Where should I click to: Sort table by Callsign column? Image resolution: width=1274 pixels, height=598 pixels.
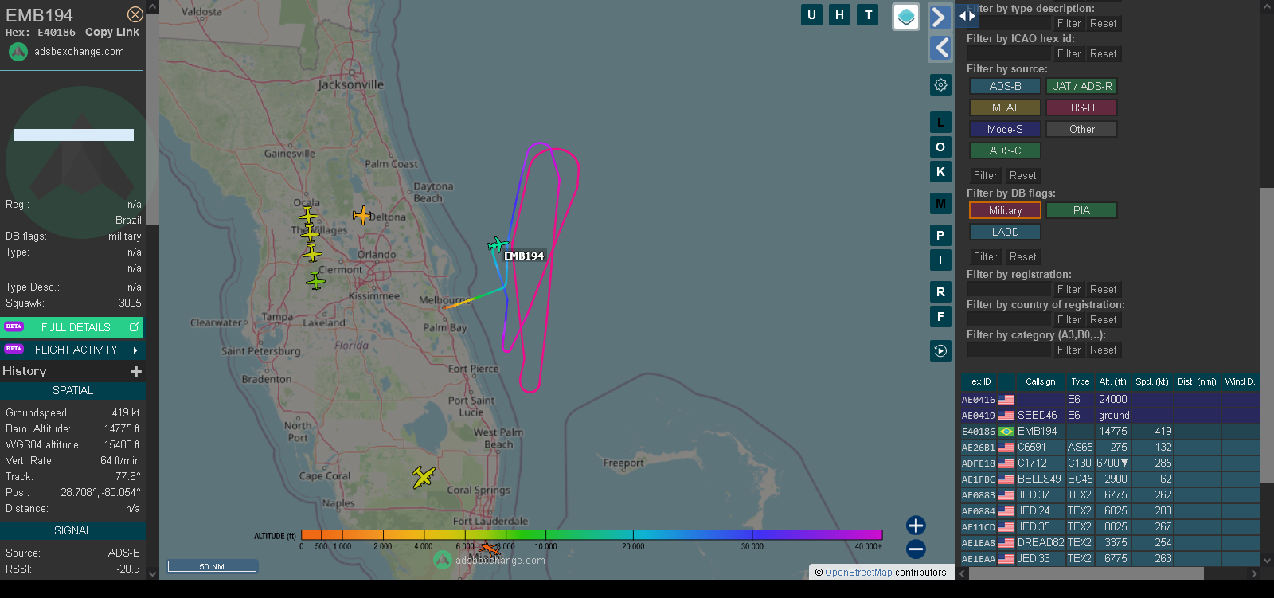(1040, 381)
